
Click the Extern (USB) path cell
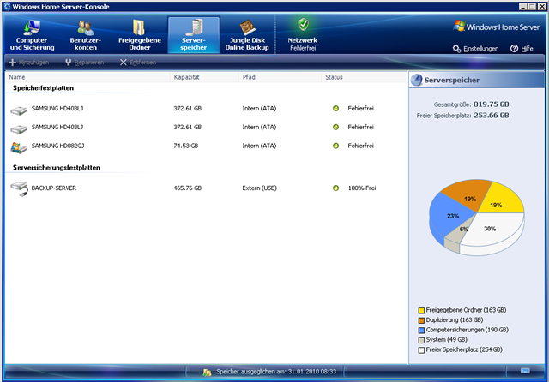(259, 188)
